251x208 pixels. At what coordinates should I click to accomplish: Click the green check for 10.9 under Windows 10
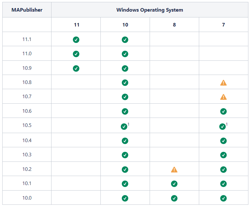click(125, 68)
